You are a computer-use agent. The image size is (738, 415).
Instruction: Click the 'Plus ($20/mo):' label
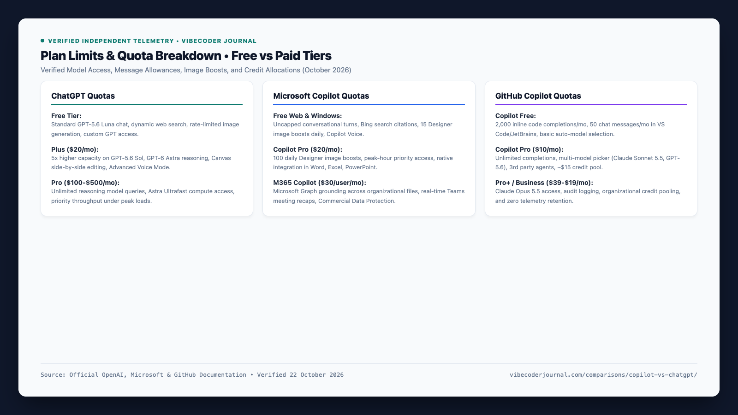tap(75, 149)
